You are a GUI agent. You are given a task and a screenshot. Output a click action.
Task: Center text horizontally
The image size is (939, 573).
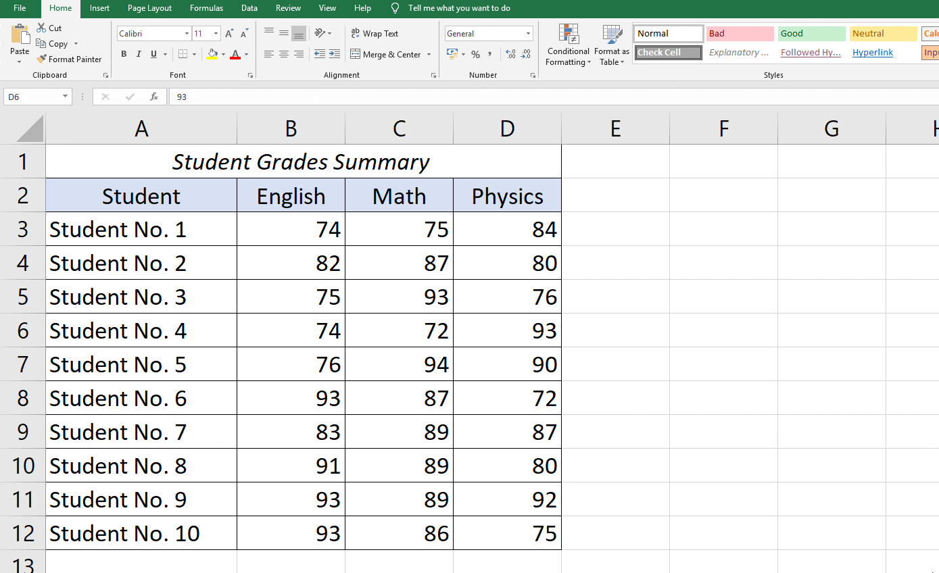pos(284,54)
